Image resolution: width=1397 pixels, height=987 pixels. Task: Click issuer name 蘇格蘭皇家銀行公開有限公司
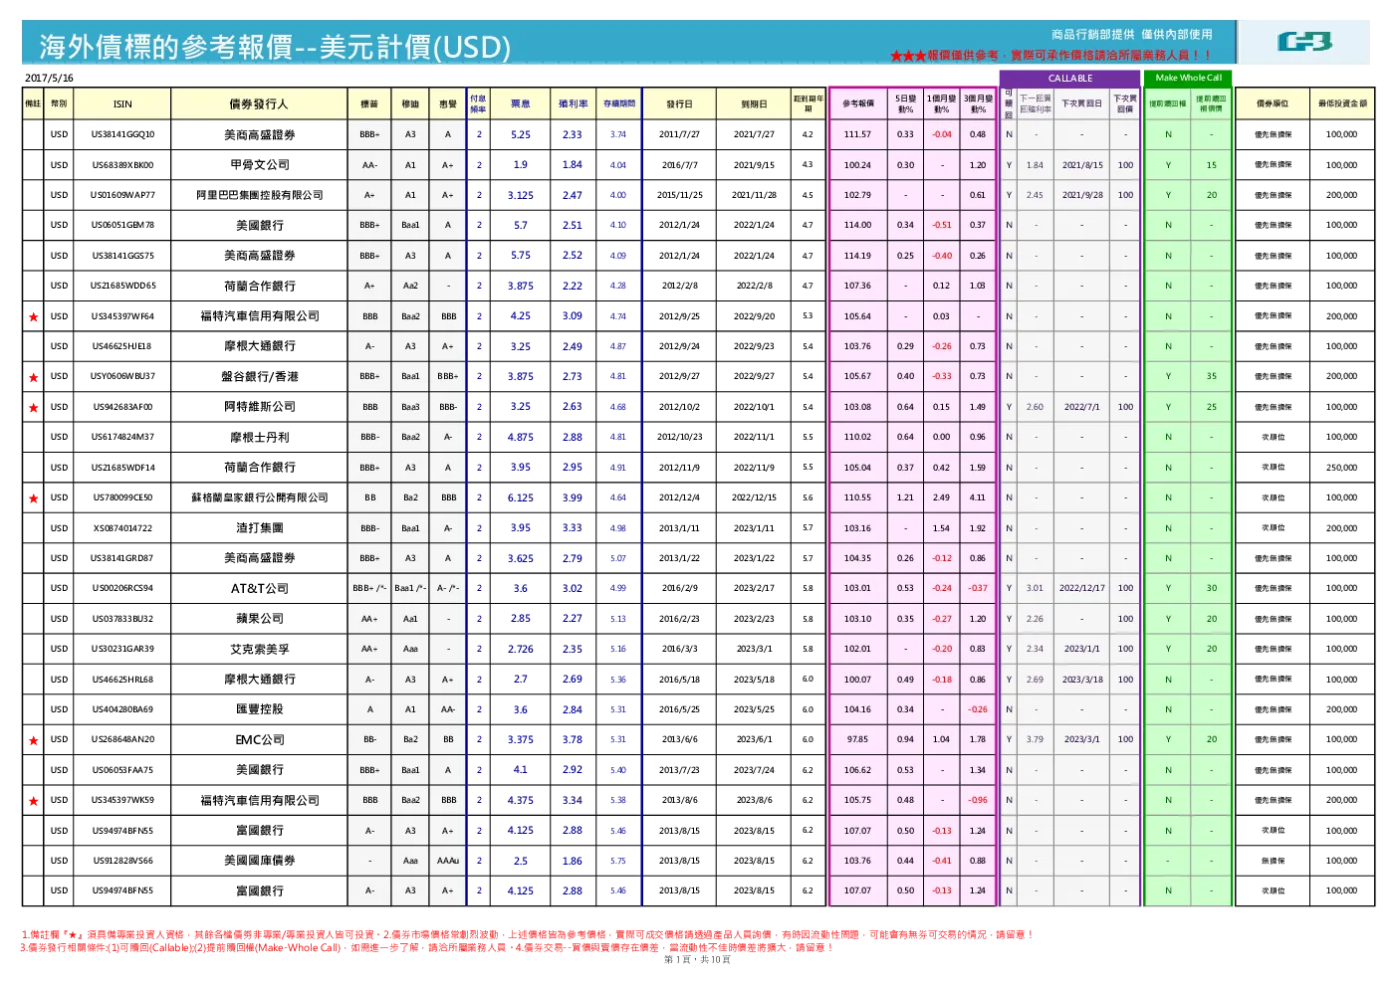pos(260,497)
